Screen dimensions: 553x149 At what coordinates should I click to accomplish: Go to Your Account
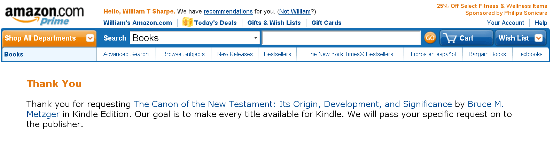point(505,23)
